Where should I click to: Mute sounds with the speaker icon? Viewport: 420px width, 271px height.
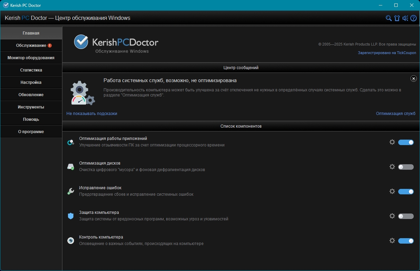pyautogui.click(x=405, y=18)
